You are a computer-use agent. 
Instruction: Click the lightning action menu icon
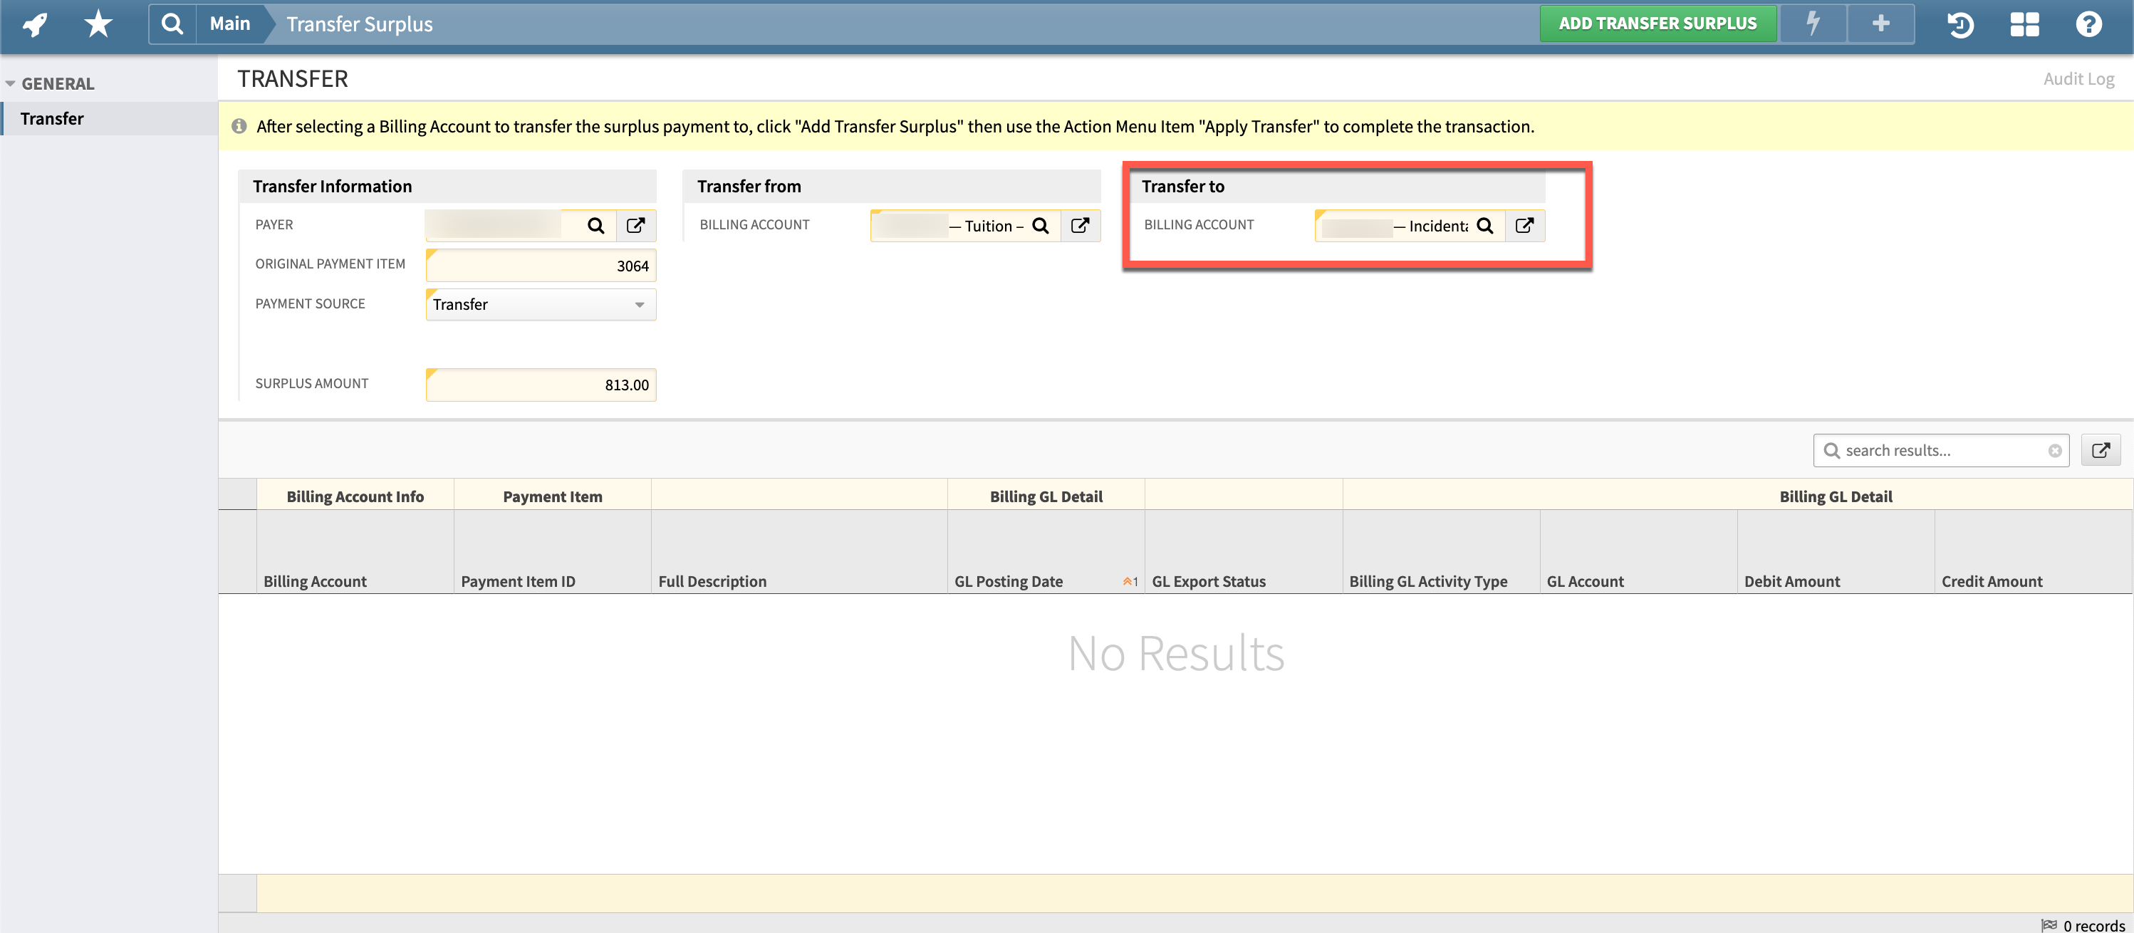pyautogui.click(x=1813, y=24)
